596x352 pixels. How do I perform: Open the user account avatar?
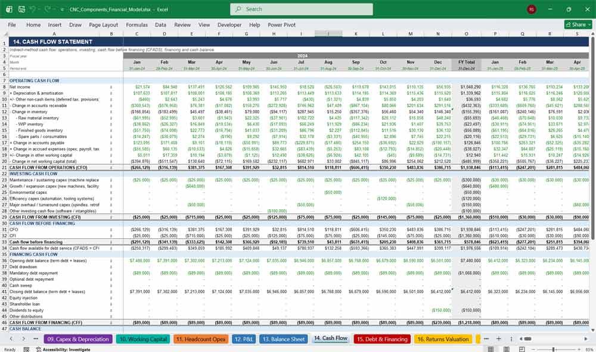pyautogui.click(x=532, y=9)
